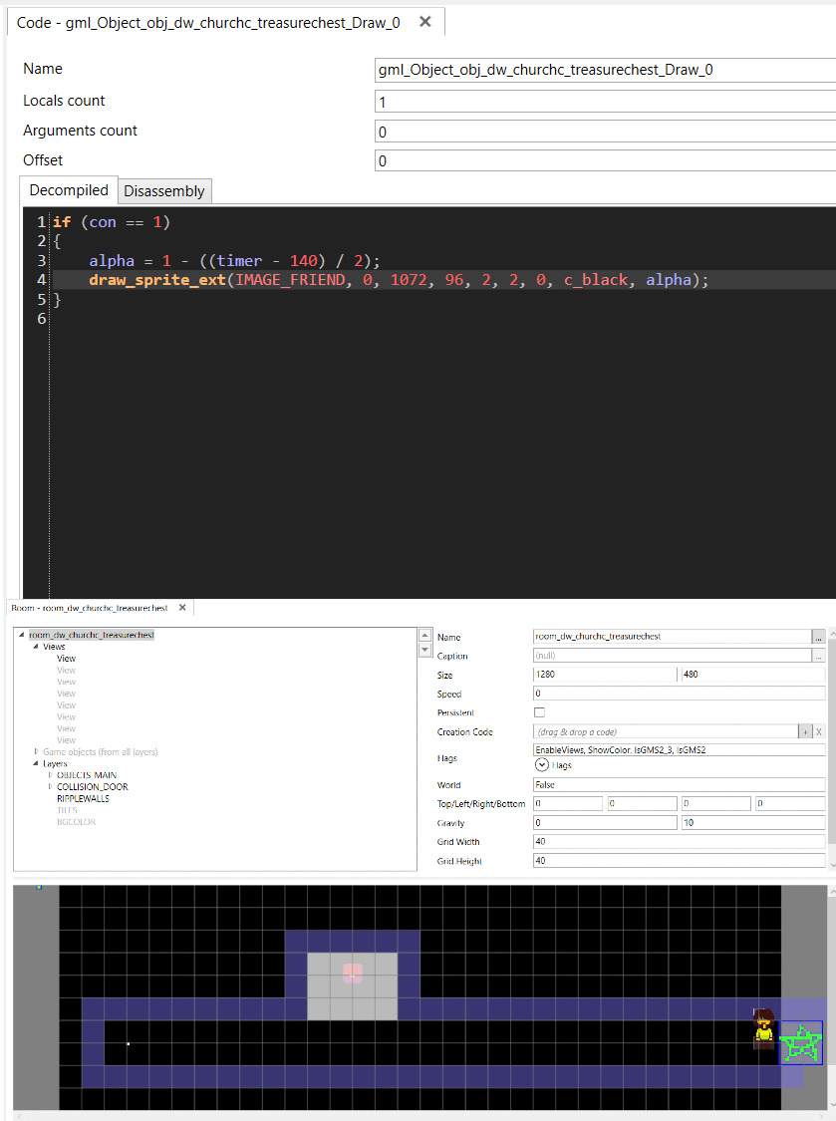Viewport: 836px width, 1121px height.
Task: Click the Top margin field
Action: (x=568, y=803)
